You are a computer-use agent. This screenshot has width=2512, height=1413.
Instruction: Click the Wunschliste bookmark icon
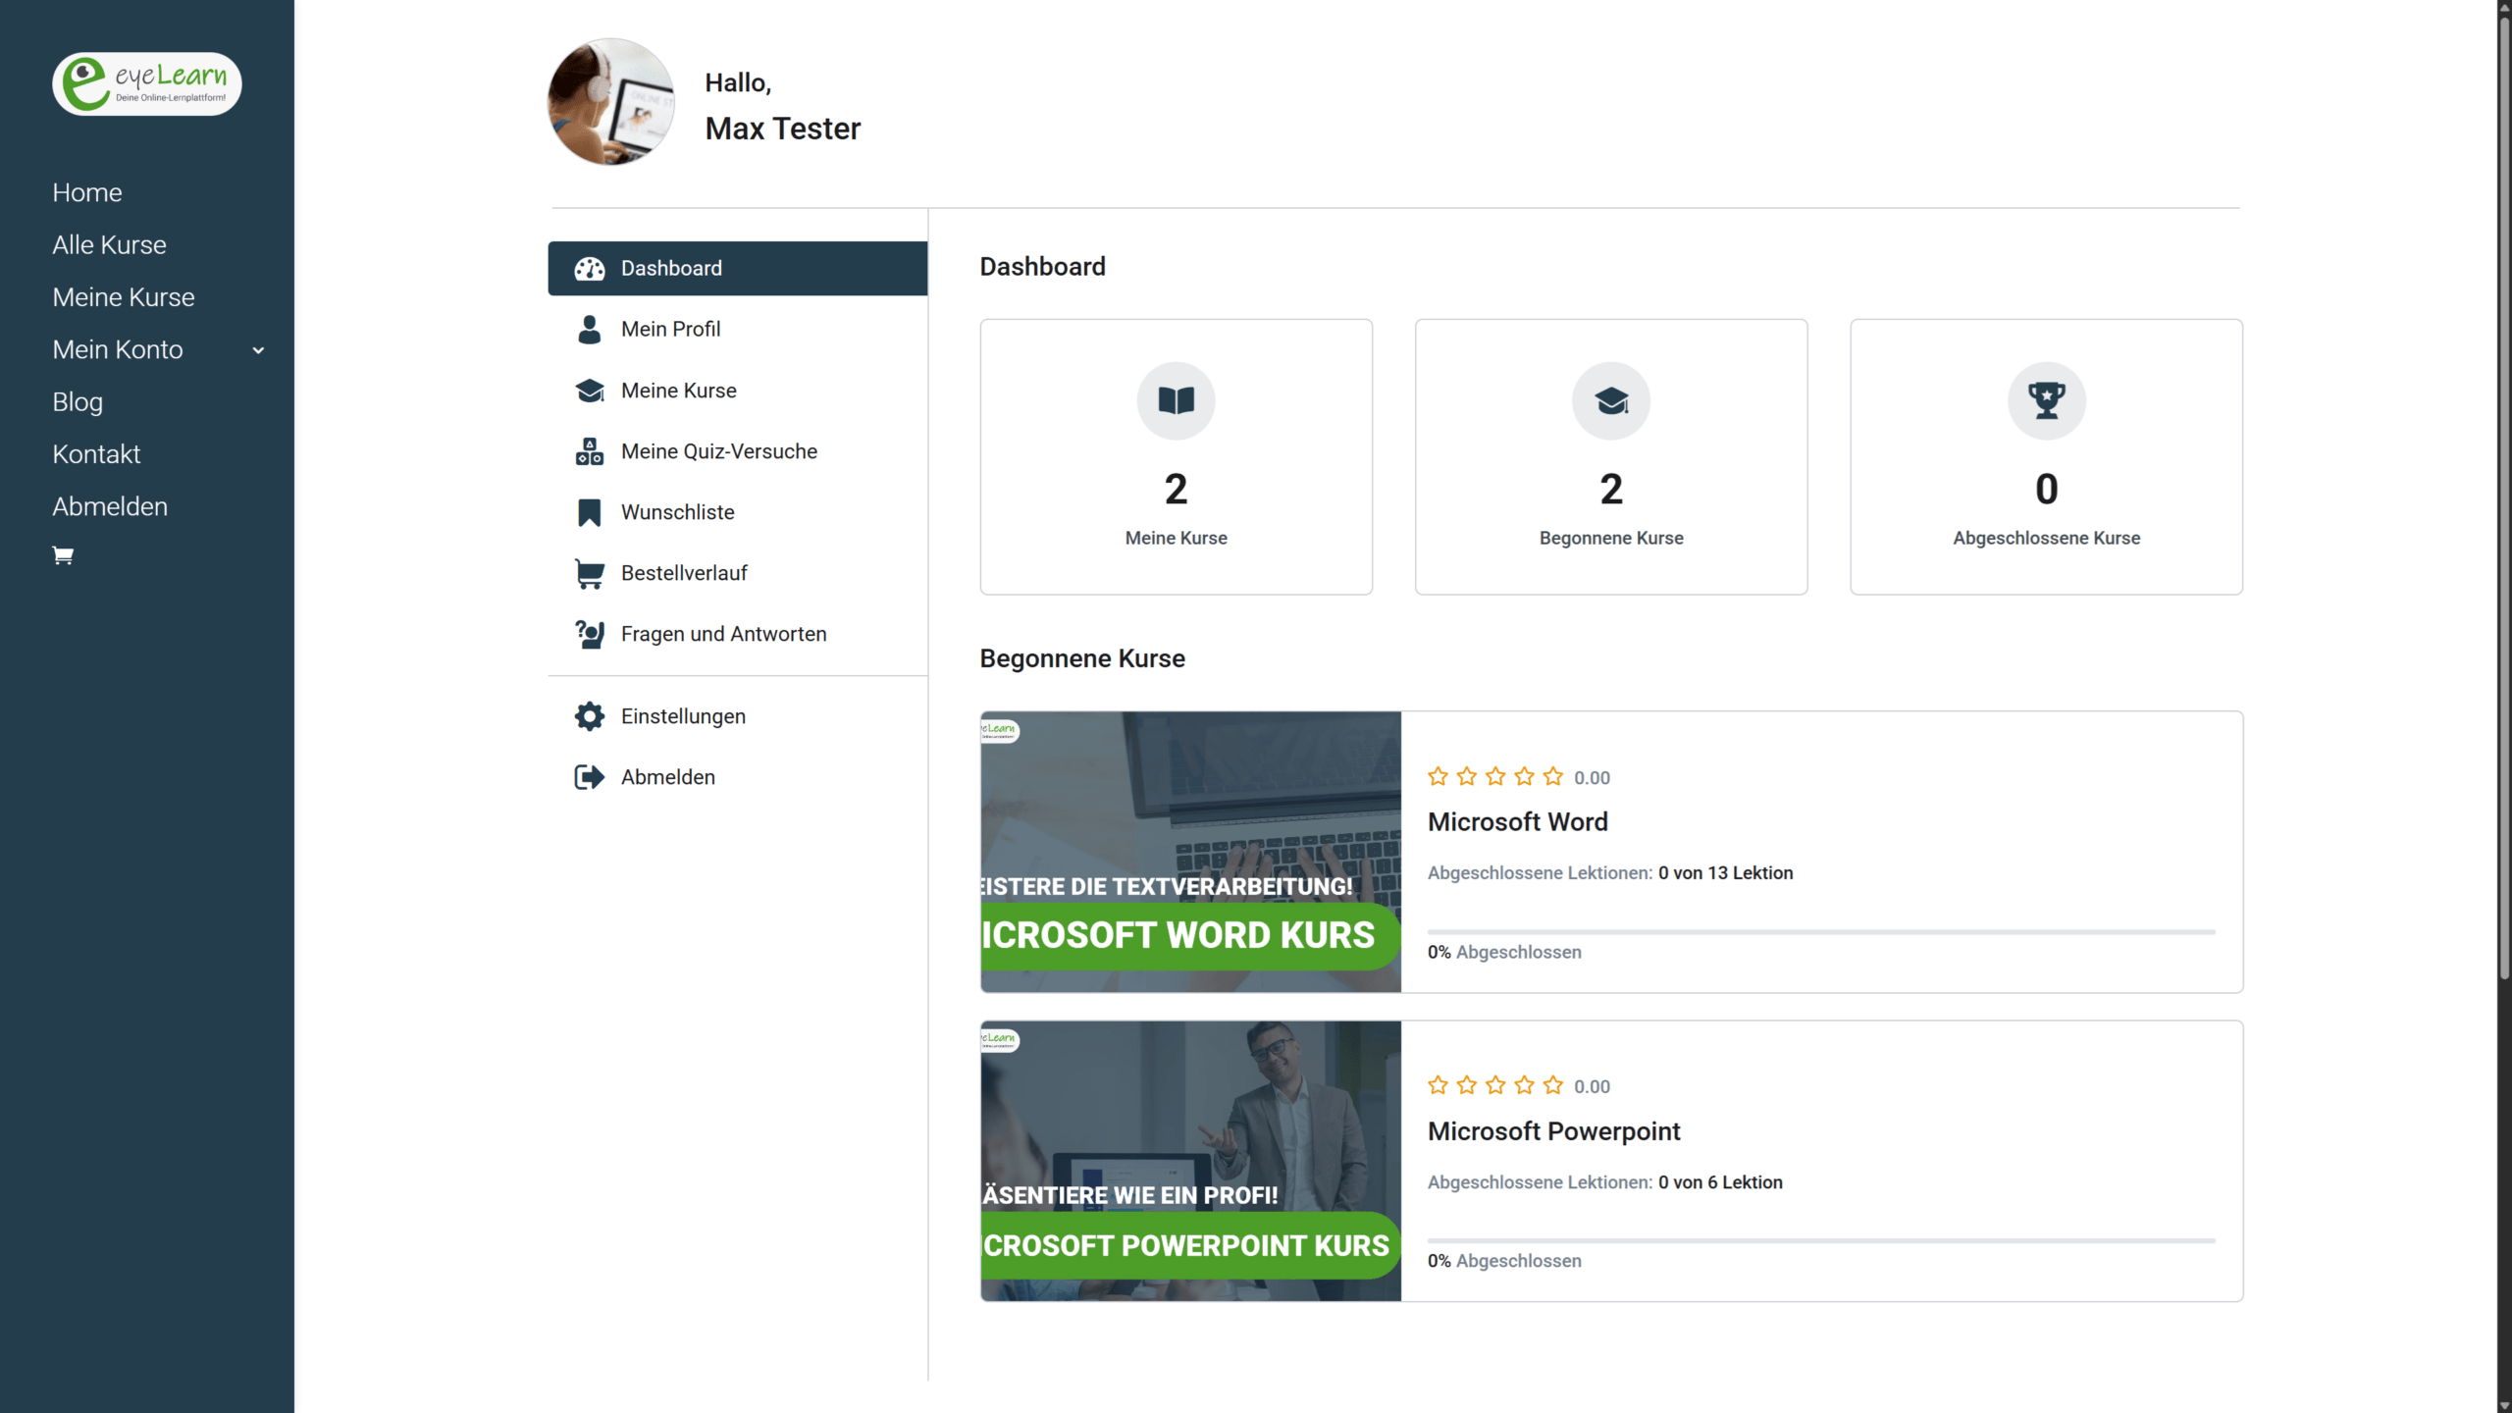pos(589,512)
